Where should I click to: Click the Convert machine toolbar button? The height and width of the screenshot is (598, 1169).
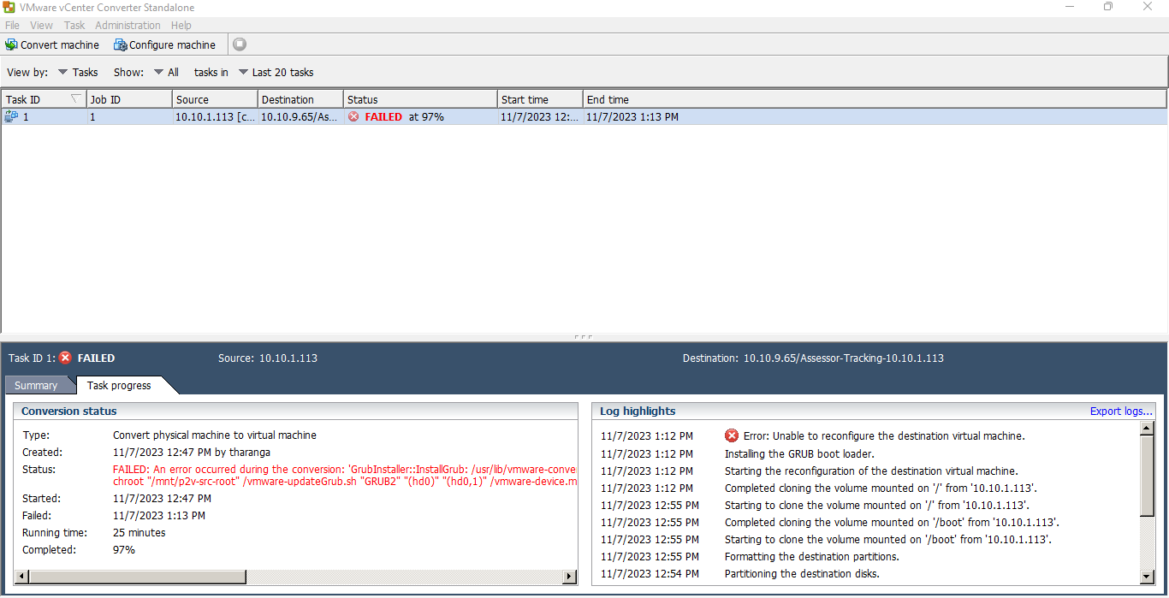52,44
